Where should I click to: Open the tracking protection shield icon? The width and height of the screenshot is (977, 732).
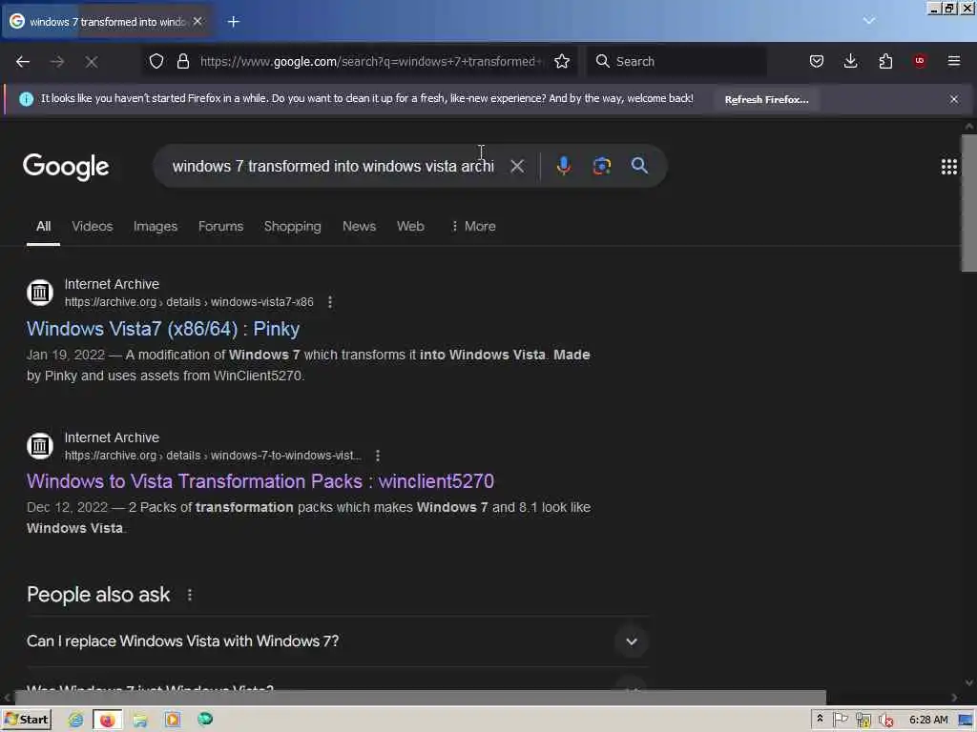pos(156,61)
